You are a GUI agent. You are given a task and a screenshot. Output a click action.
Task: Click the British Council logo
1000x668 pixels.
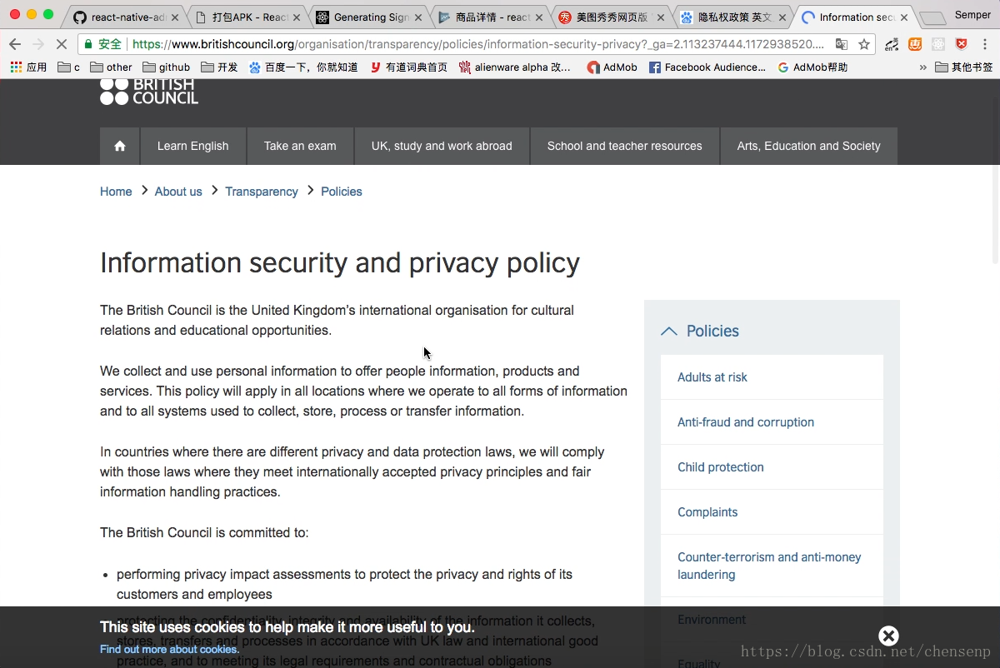coord(149,92)
